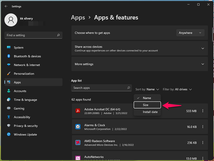Open Gaming settings
This screenshot has height=161, width=214.
click(34, 108)
